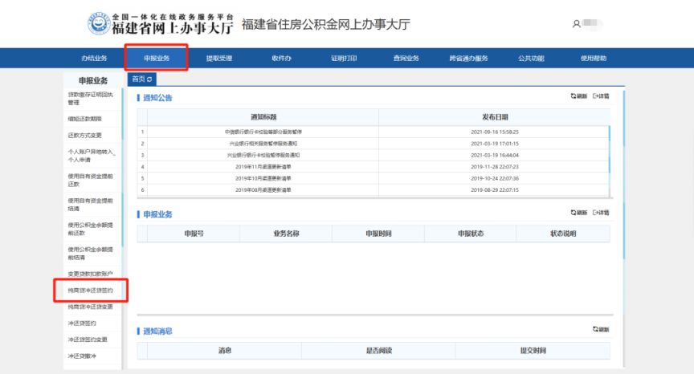Image resolution: width=694 pixels, height=374 pixels.
Task: Open 冲还贷撤冲 in the sidebar
Action: 82,356
